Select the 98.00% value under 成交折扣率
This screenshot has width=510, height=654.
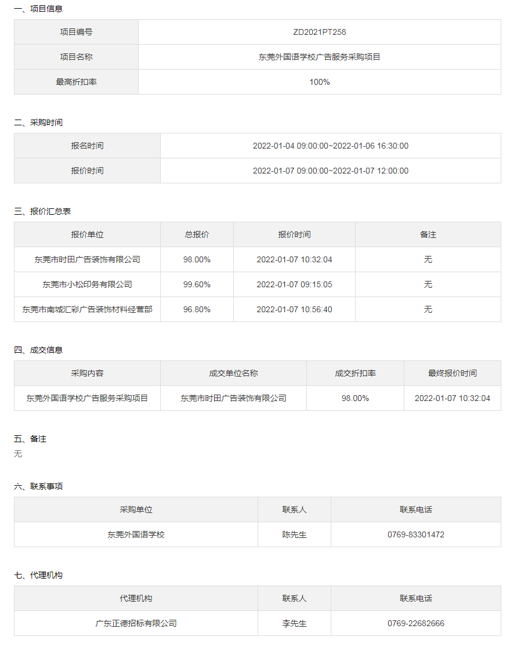point(355,398)
